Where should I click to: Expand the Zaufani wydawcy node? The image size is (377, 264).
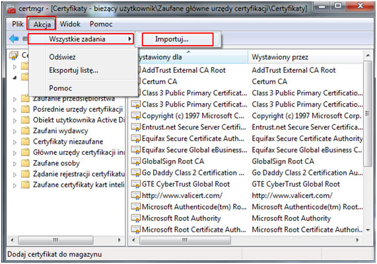pyautogui.click(x=15, y=131)
